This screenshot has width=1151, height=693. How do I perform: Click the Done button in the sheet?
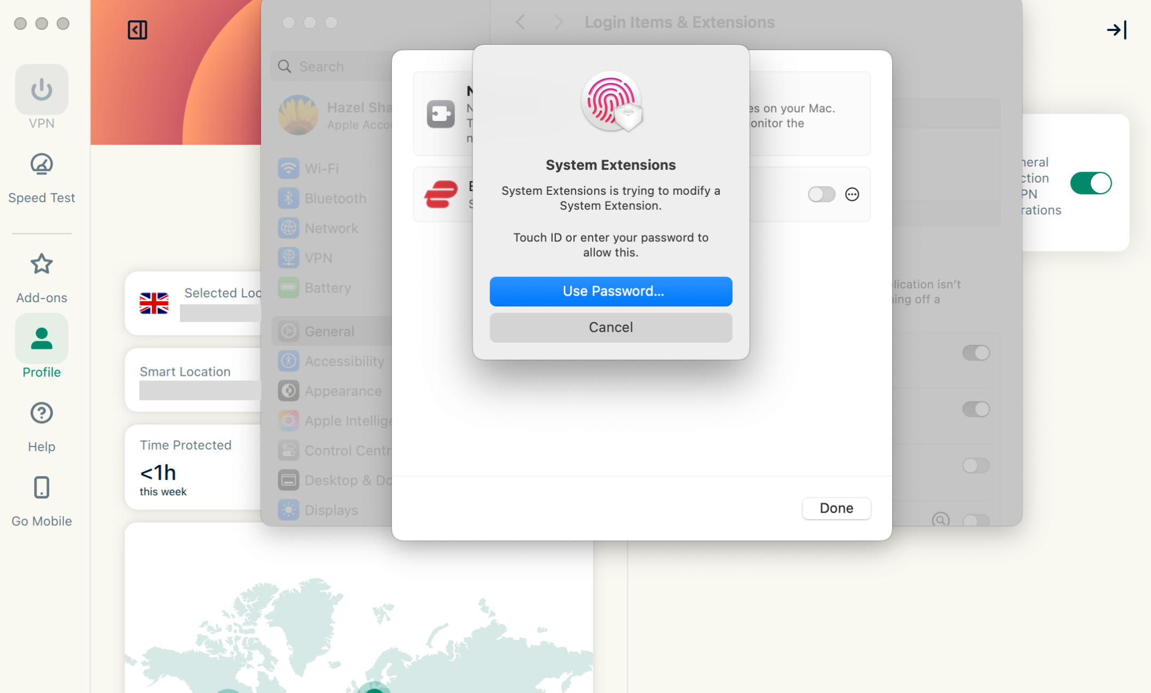click(836, 508)
